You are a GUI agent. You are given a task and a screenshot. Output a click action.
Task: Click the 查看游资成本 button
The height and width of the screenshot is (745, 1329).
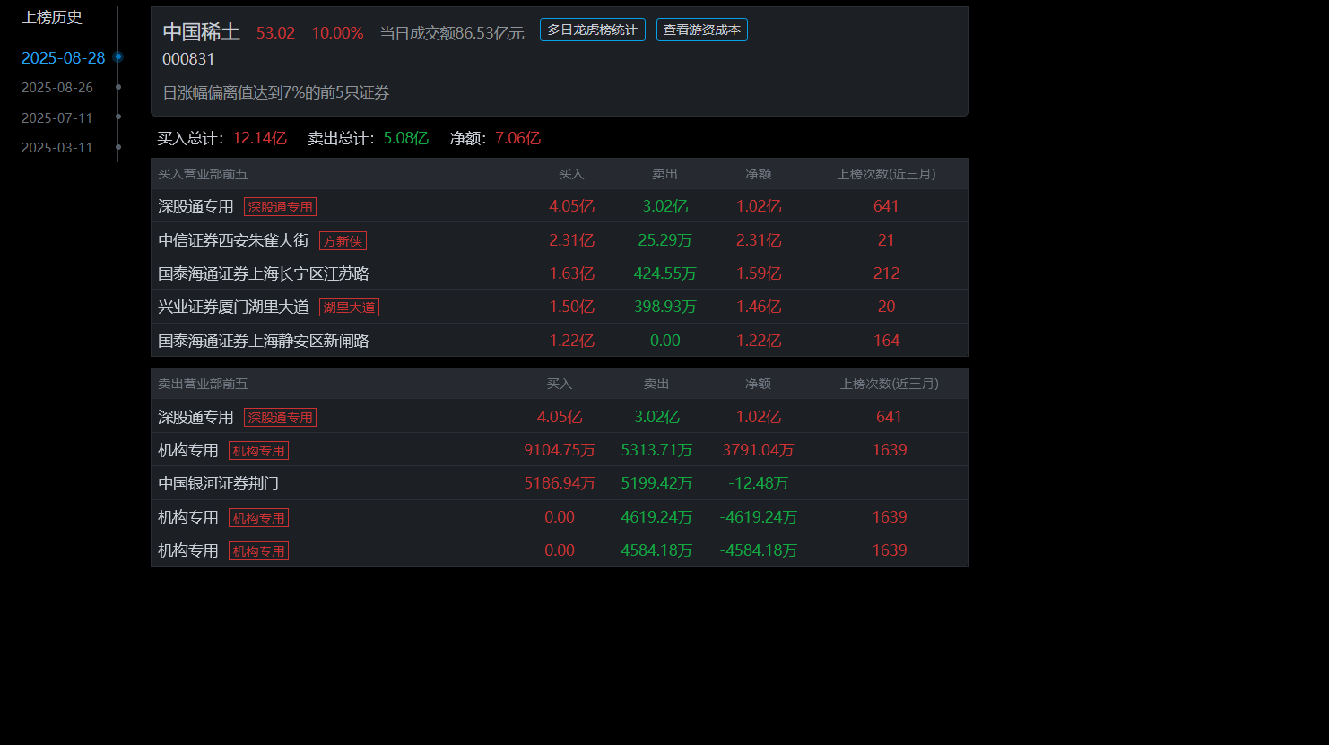701,30
